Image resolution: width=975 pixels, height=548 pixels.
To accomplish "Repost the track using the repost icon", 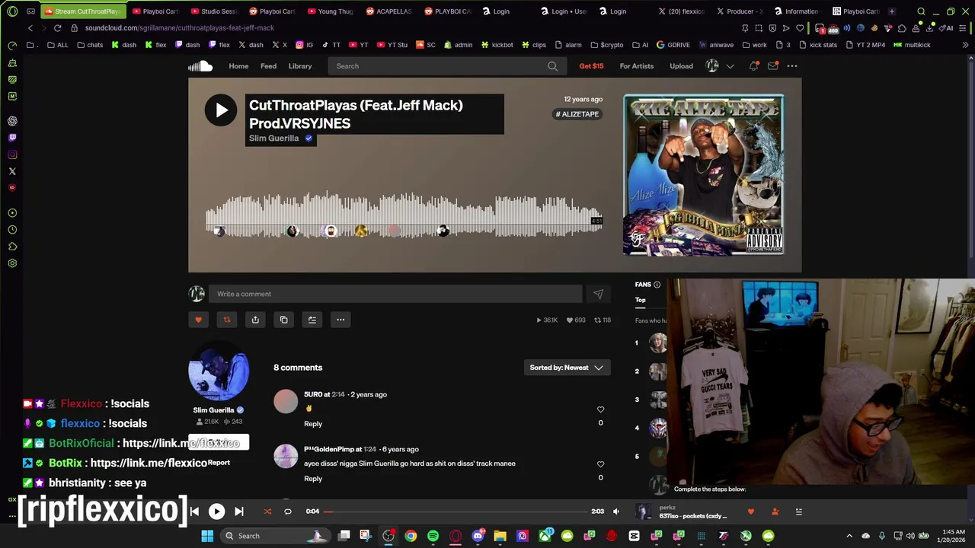I will click(226, 320).
